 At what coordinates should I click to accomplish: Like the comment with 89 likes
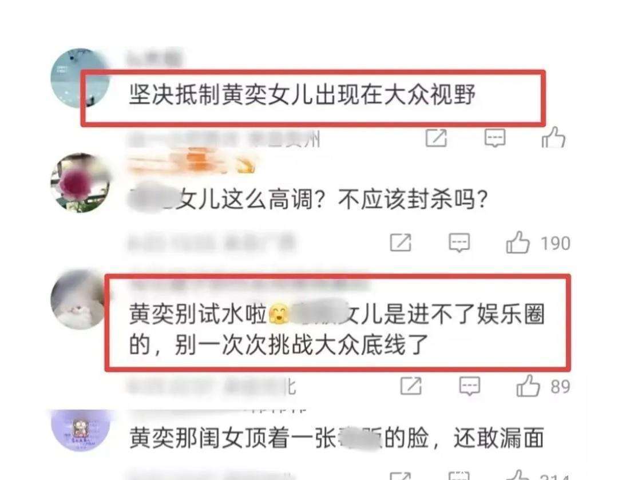[x=528, y=386]
